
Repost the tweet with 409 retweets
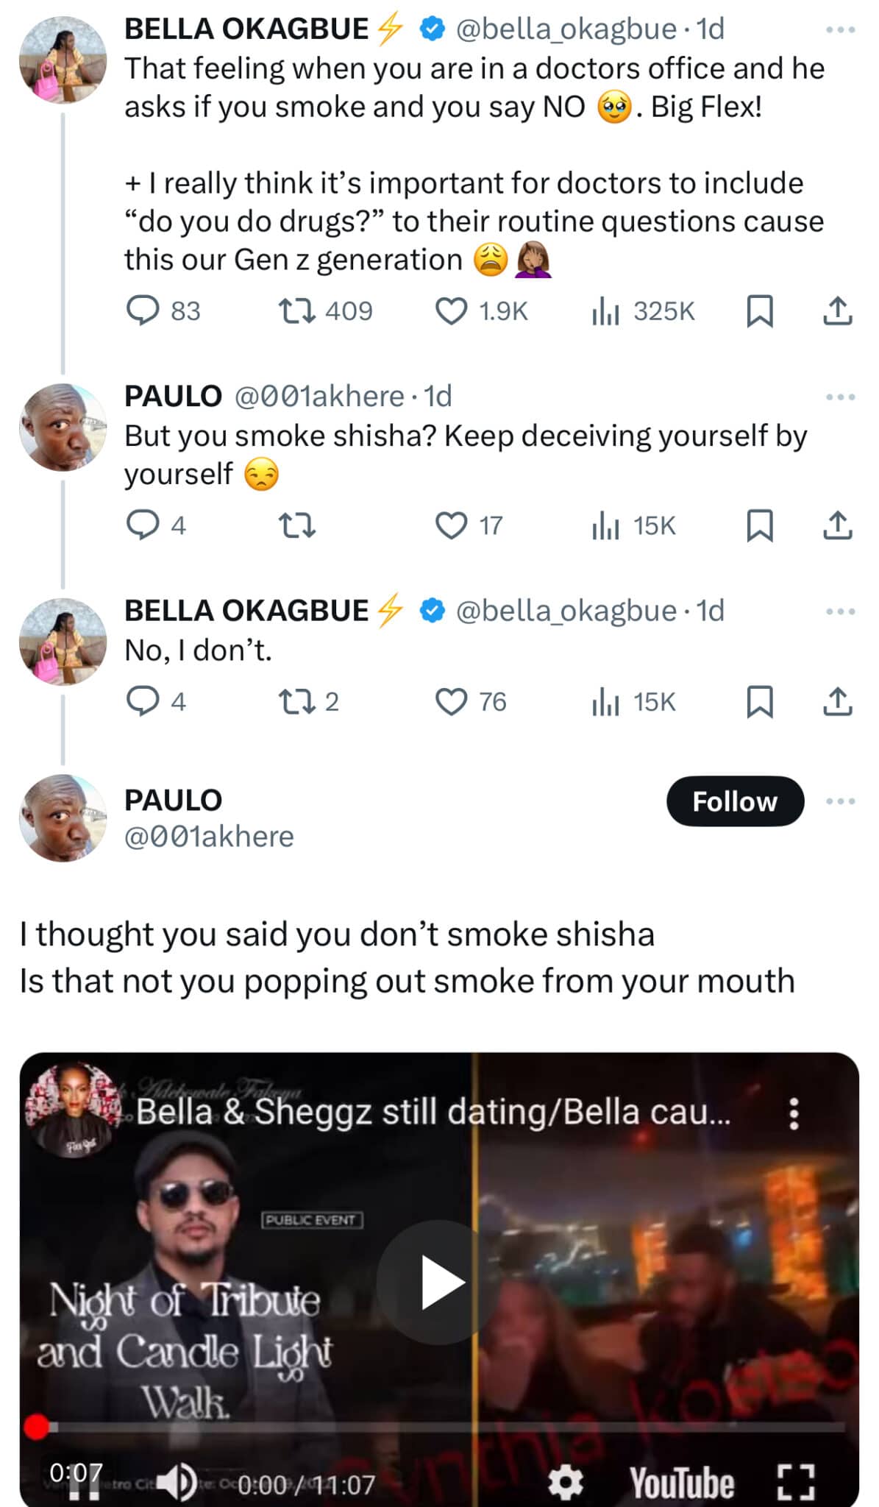(x=298, y=311)
